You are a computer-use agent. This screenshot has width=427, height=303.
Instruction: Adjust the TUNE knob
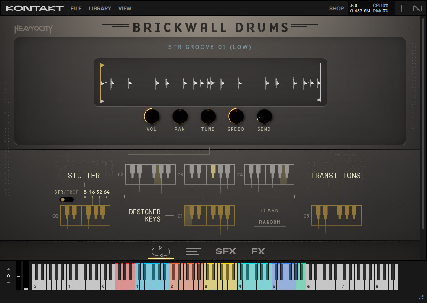pos(208,116)
